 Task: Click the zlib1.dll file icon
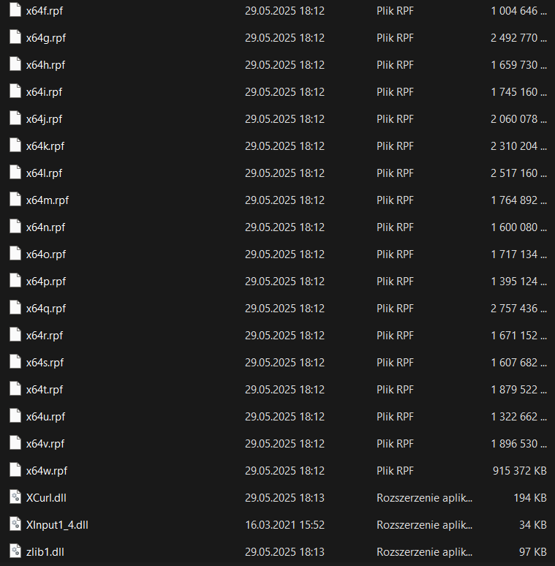pos(15,551)
